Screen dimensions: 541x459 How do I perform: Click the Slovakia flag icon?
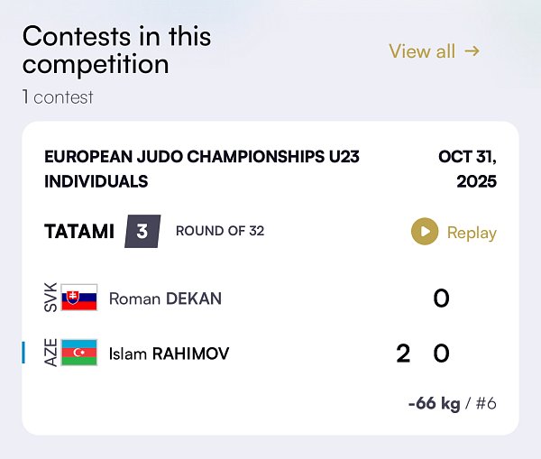79,298
